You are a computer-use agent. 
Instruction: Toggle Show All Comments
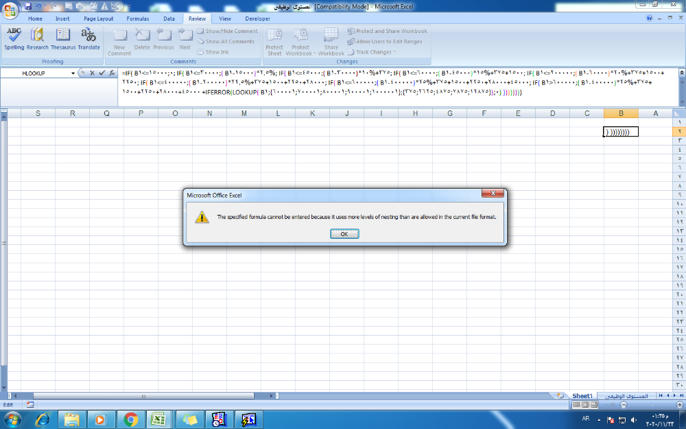pyautogui.click(x=225, y=42)
